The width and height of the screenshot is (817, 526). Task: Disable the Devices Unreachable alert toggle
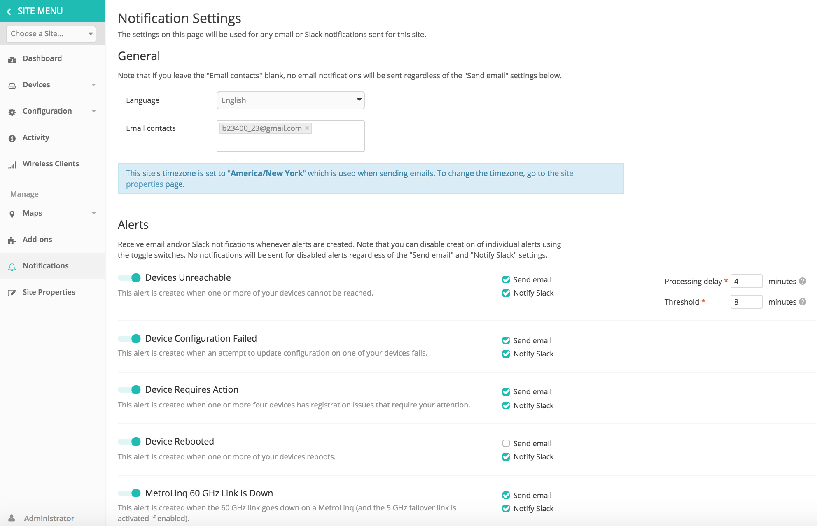(130, 278)
